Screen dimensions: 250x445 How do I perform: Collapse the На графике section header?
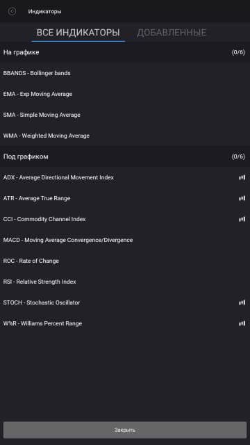click(125, 52)
